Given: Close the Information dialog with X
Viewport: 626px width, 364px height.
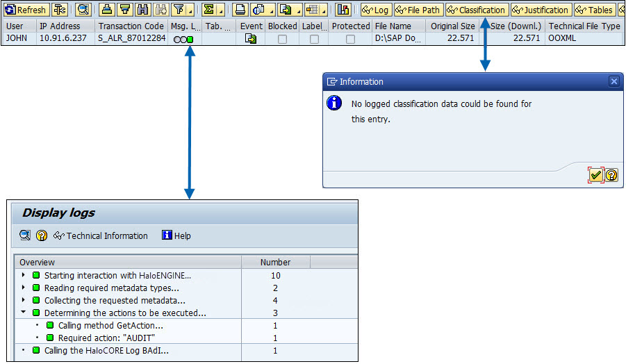Looking at the screenshot, I should click(614, 81).
